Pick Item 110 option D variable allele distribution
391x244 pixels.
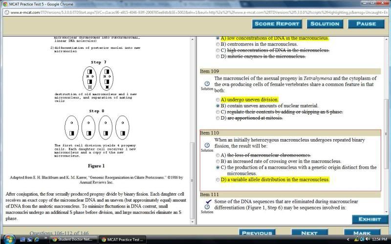pyautogui.click(x=217, y=180)
